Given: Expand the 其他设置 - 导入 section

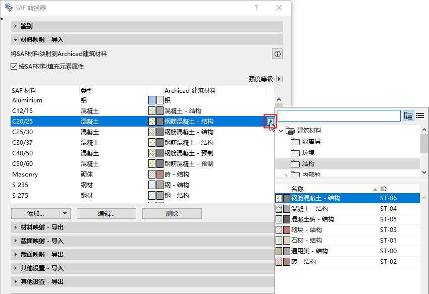Looking at the screenshot, I should 142,268.
